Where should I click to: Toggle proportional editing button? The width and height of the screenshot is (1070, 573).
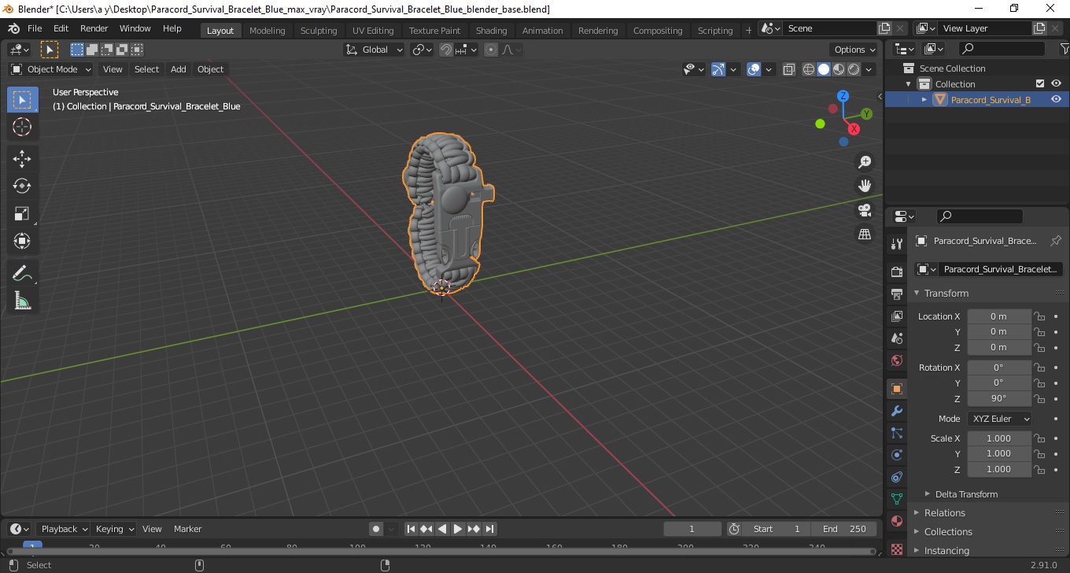491,50
